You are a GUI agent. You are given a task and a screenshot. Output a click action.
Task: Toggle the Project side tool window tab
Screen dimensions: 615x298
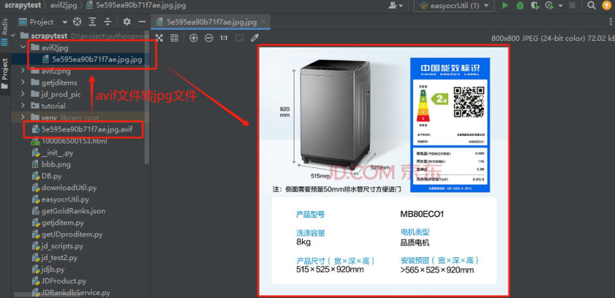click(4, 73)
